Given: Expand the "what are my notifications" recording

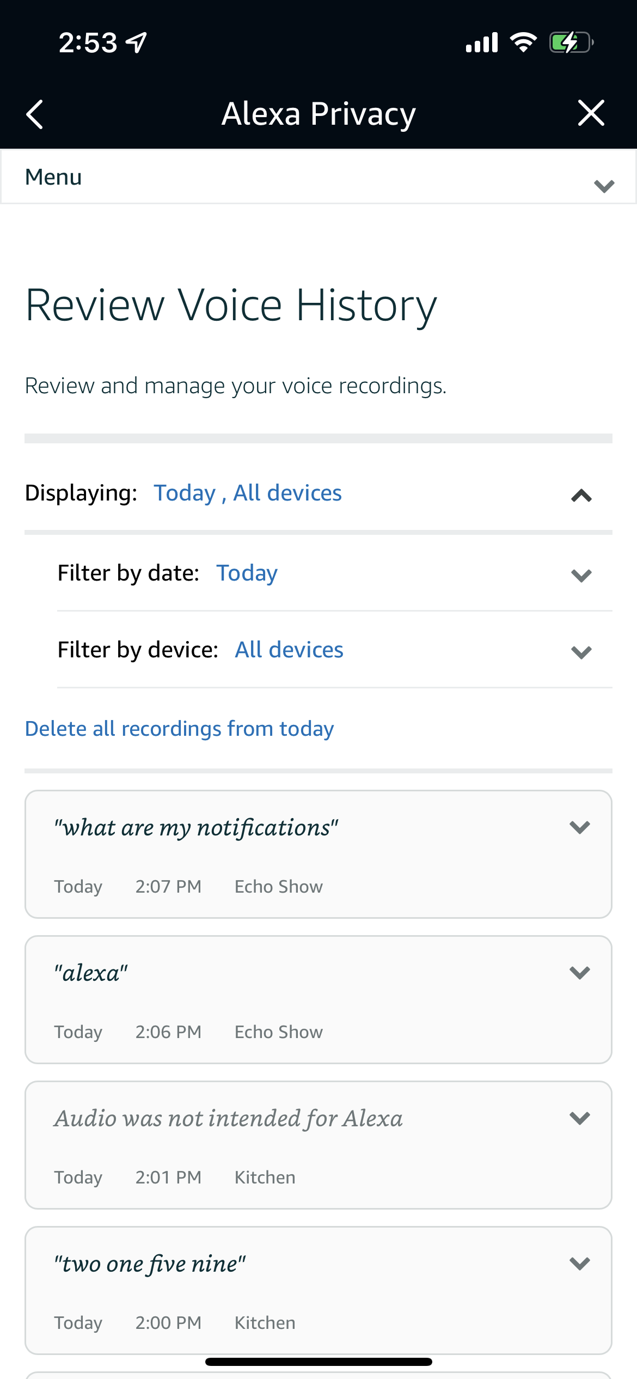Looking at the screenshot, I should pos(579,827).
